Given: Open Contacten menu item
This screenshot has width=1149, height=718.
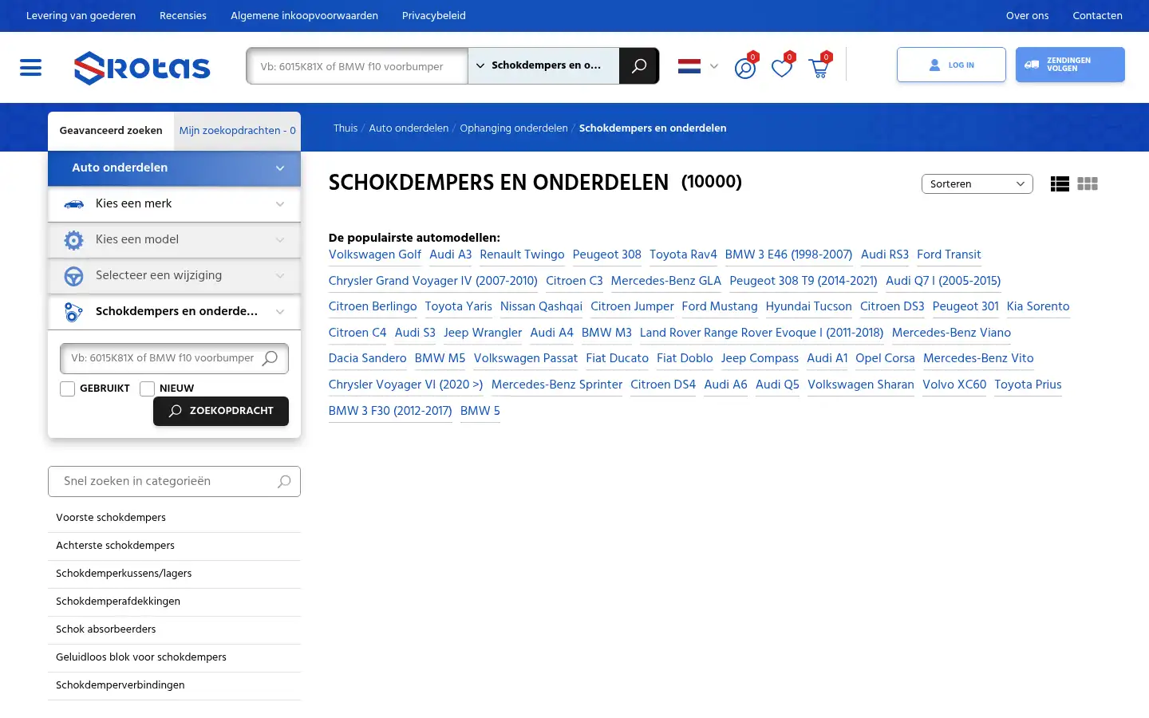Looking at the screenshot, I should (x=1097, y=16).
